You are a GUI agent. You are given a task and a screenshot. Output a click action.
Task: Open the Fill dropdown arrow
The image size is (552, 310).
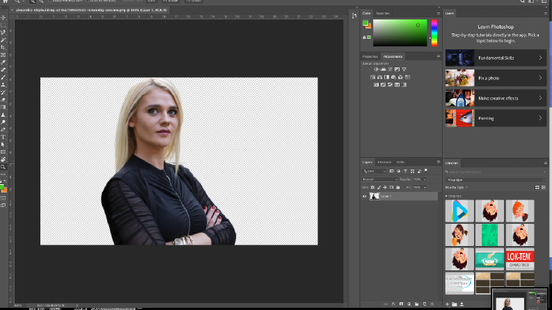click(x=425, y=188)
